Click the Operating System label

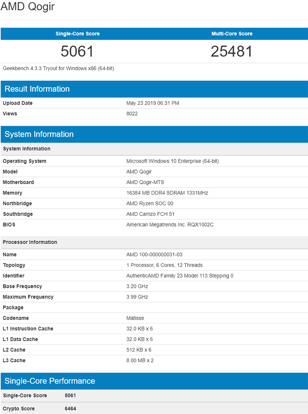(x=25, y=161)
